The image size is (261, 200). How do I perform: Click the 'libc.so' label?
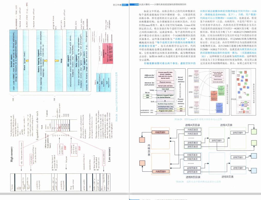(147, 92)
